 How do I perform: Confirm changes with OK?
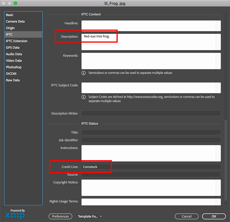click(214, 216)
